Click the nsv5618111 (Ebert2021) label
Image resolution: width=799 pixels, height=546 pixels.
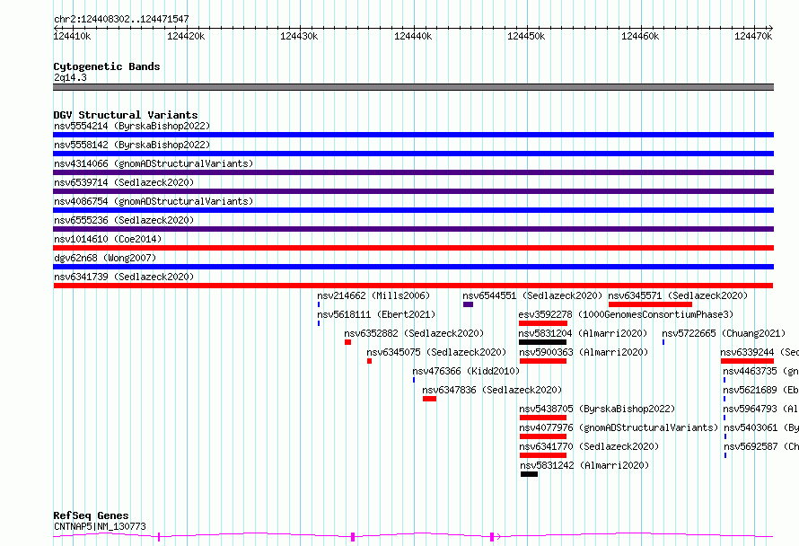pos(376,314)
